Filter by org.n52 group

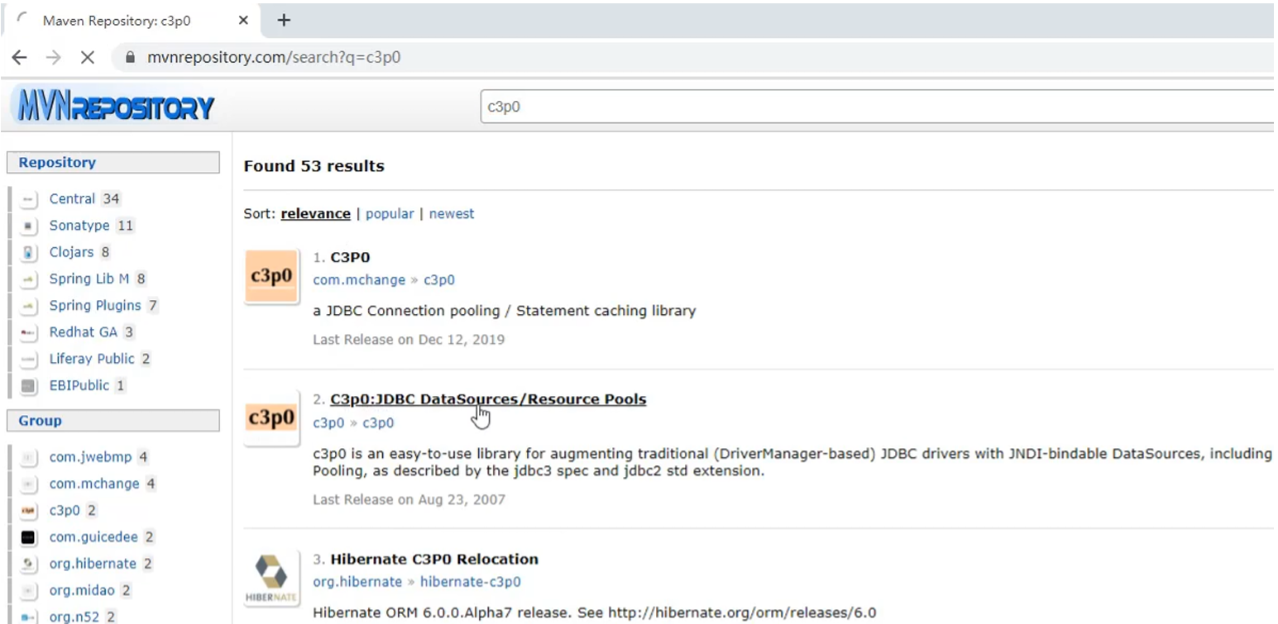[74, 617]
